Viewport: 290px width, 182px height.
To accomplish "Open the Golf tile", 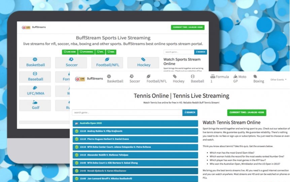I will click(35, 105).
